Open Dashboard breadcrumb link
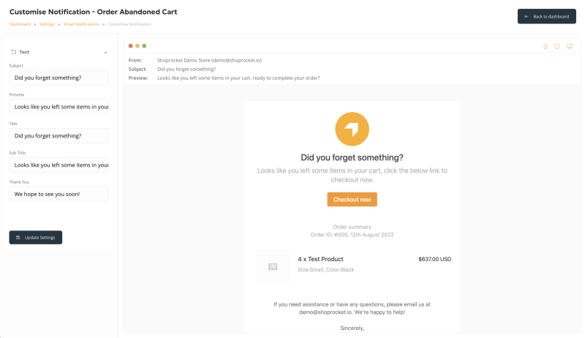This screenshot has height=338, width=585. (20, 24)
